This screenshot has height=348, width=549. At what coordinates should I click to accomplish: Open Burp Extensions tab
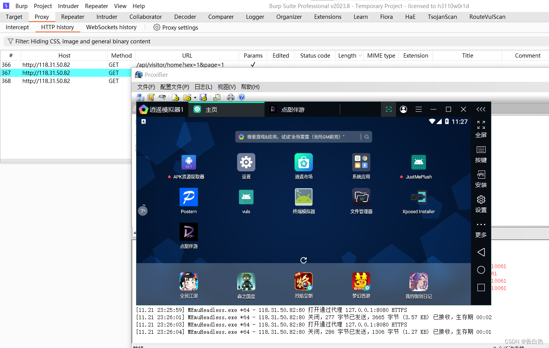[328, 17]
